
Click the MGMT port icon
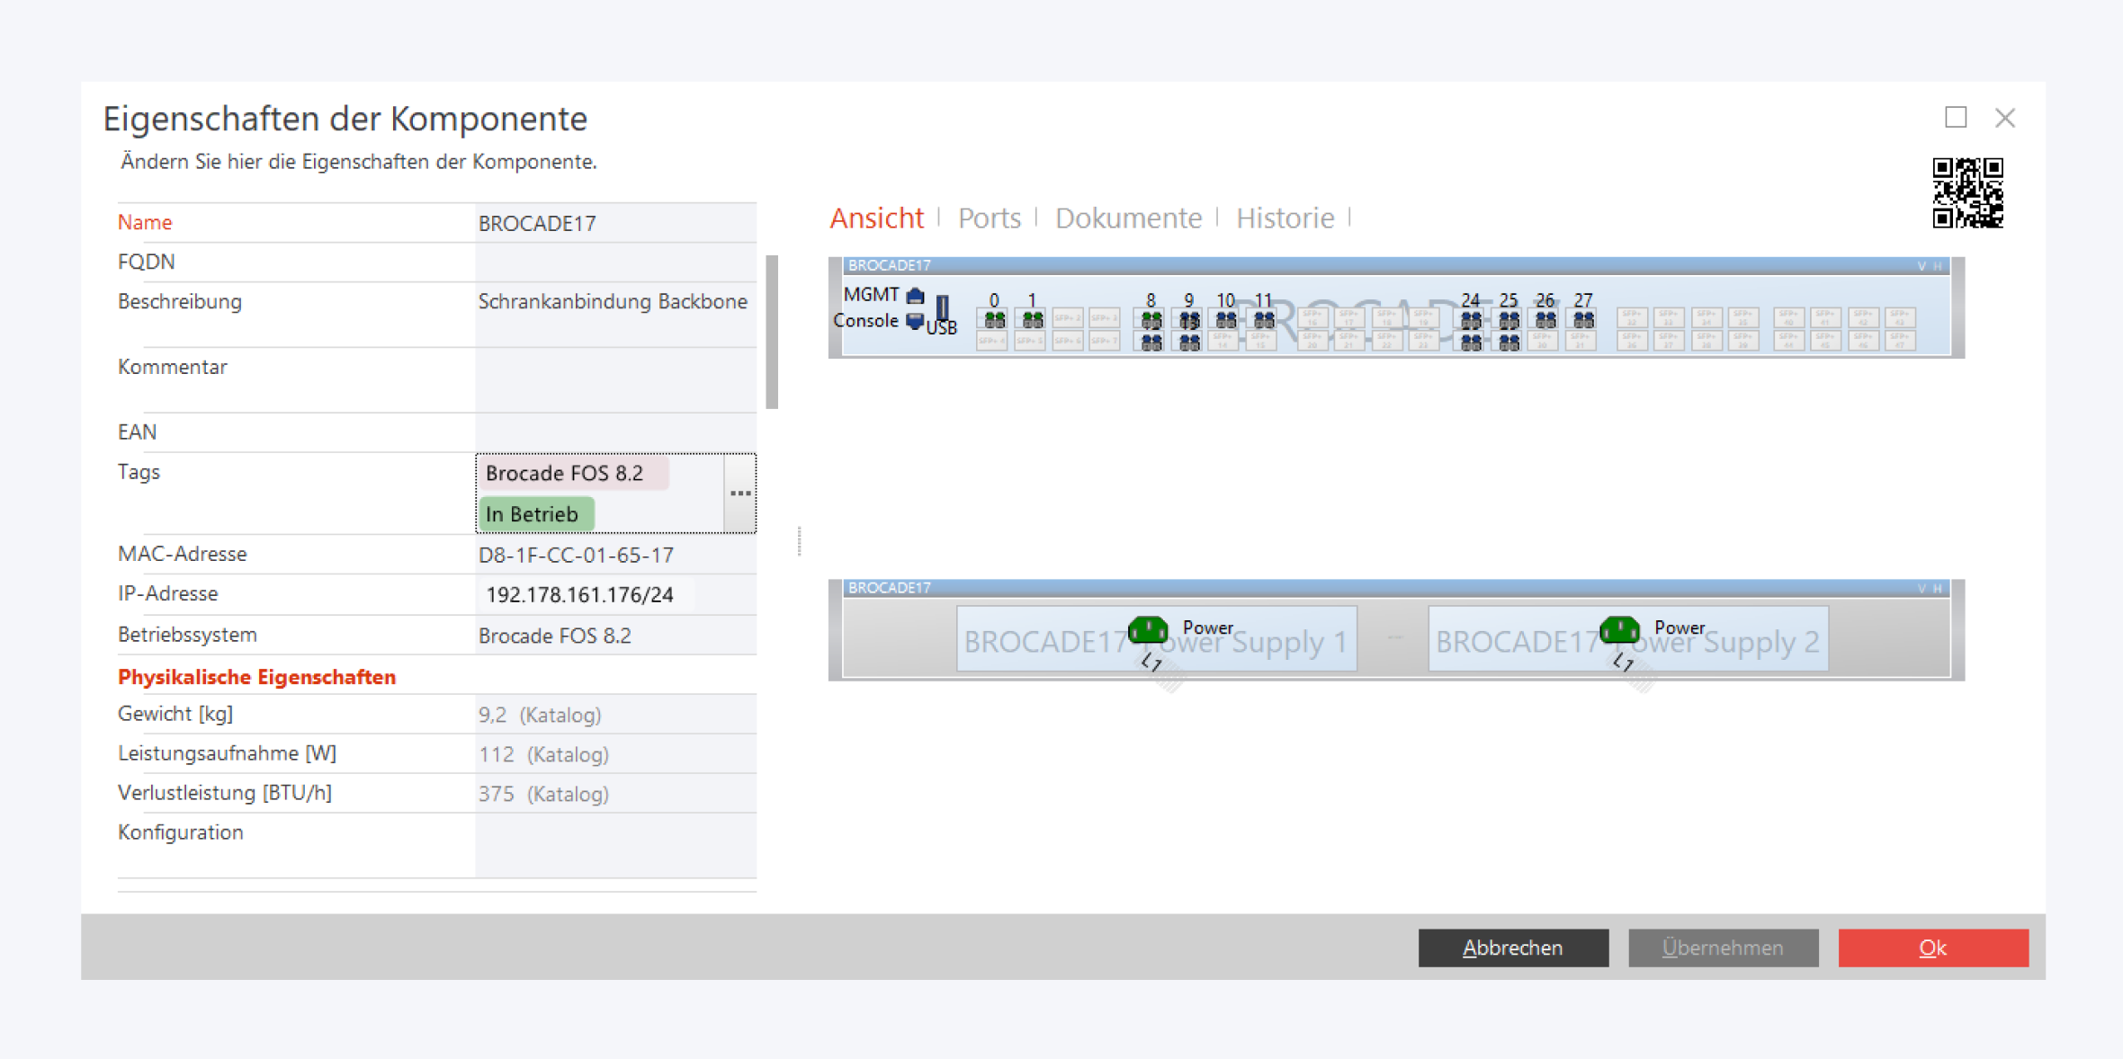click(x=915, y=295)
